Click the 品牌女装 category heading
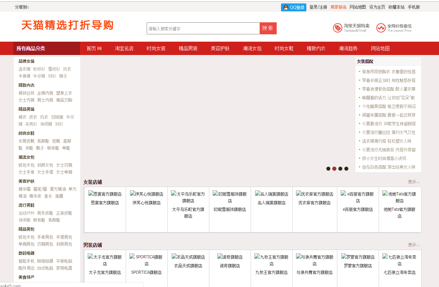 click(x=26, y=61)
